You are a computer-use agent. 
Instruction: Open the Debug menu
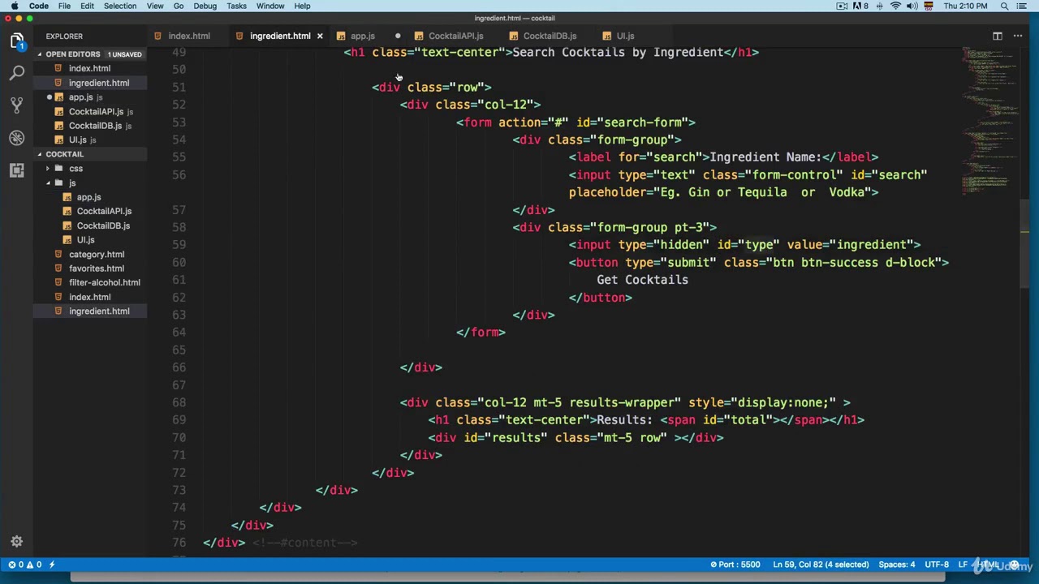point(205,6)
